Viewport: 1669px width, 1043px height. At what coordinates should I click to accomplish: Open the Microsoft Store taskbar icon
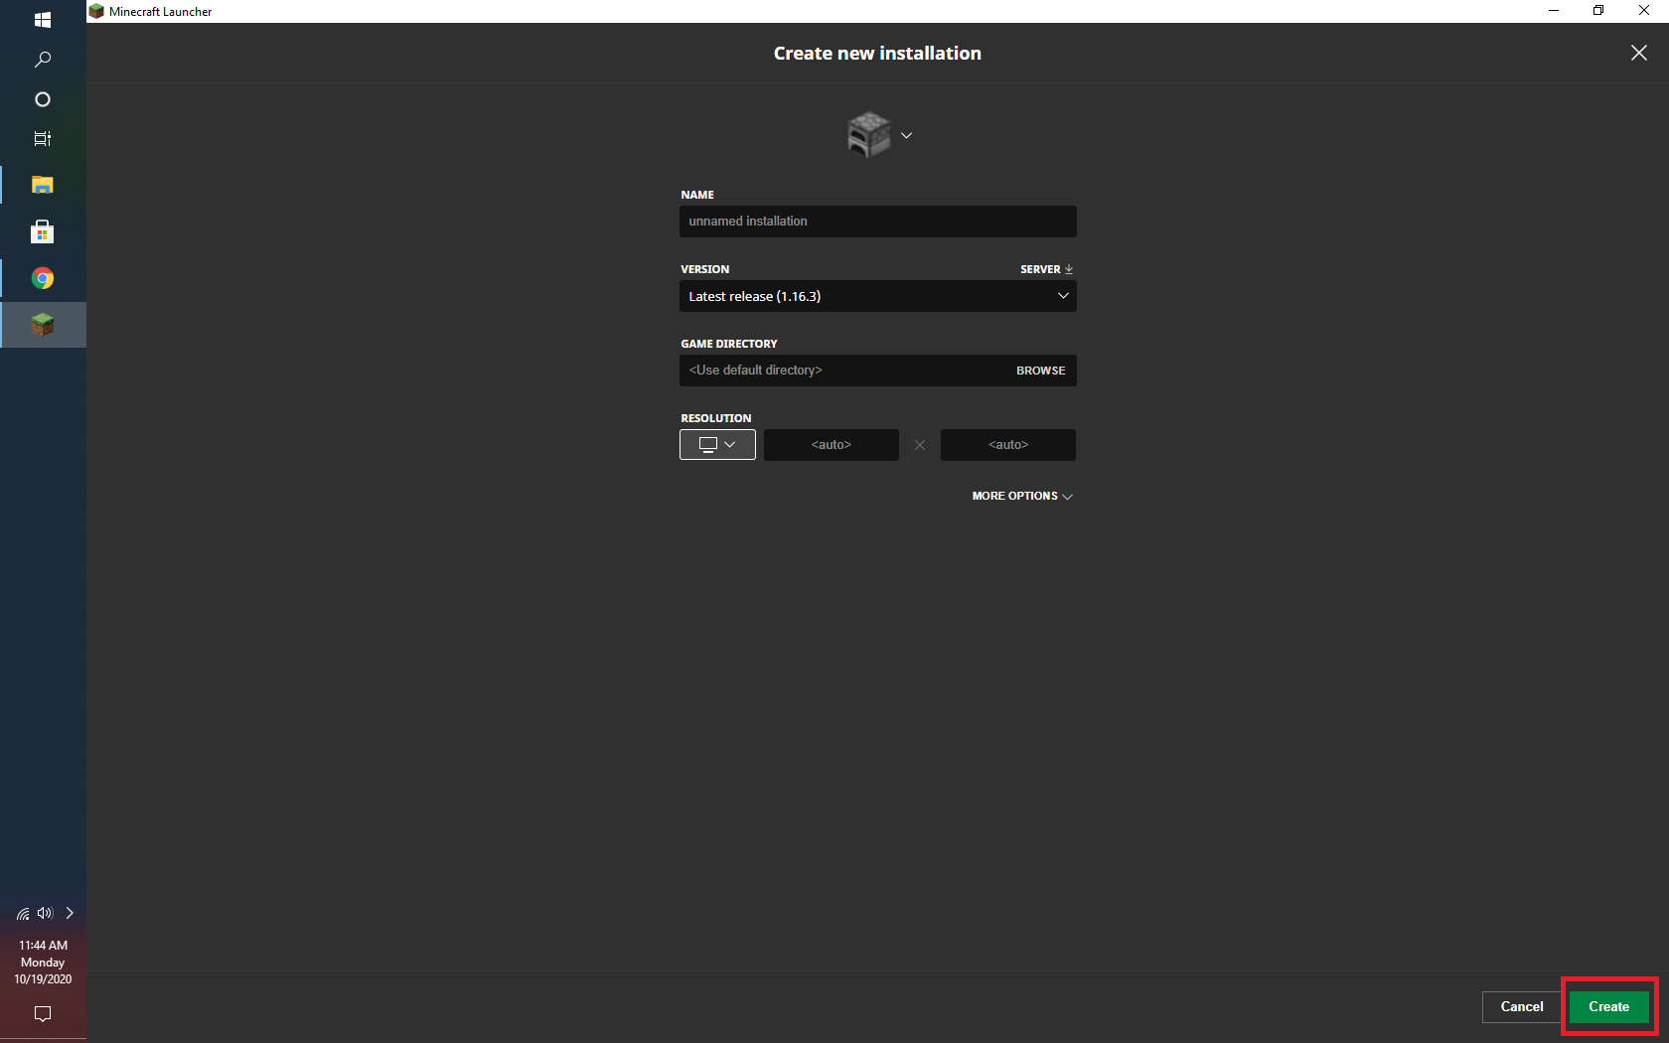tap(43, 231)
